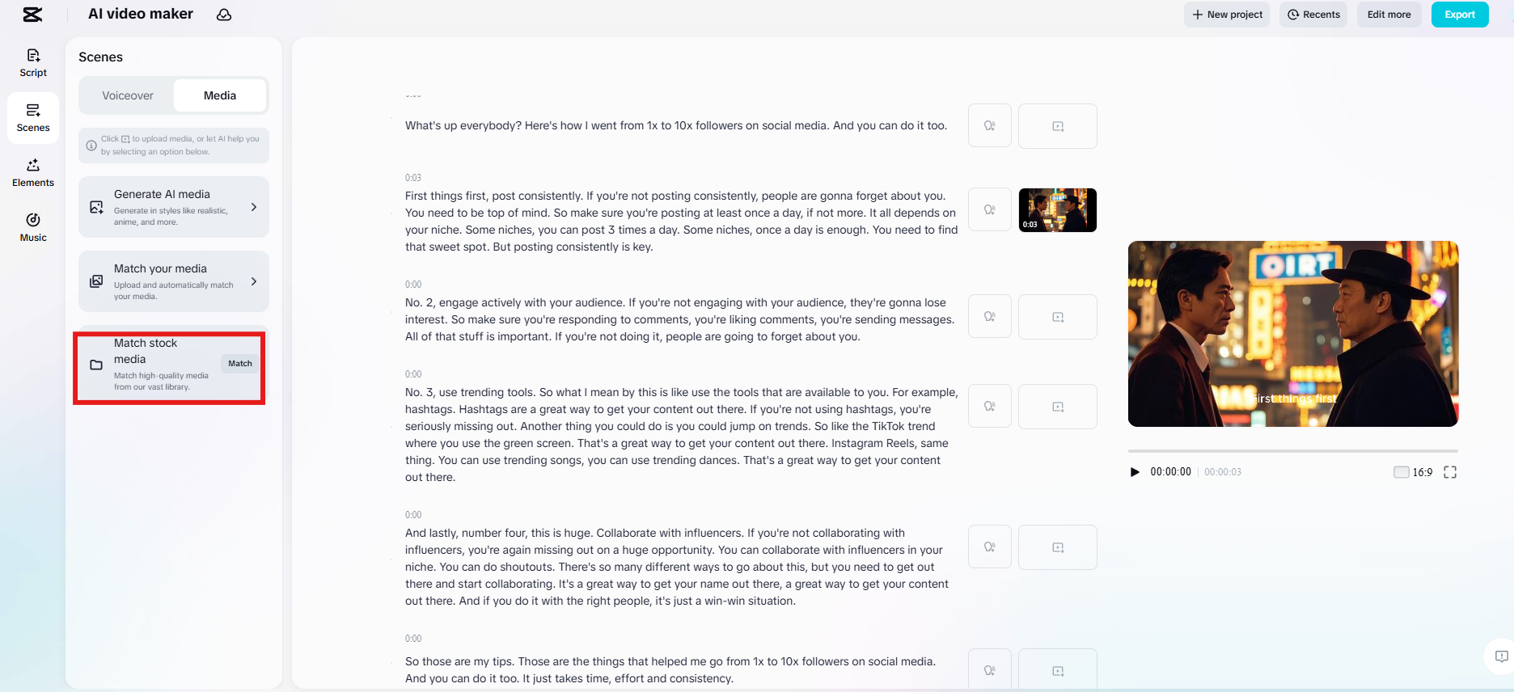Play the video preview
This screenshot has width=1514, height=692.
(1135, 472)
